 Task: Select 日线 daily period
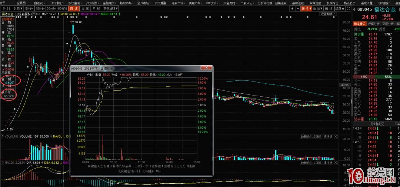pos(74,8)
